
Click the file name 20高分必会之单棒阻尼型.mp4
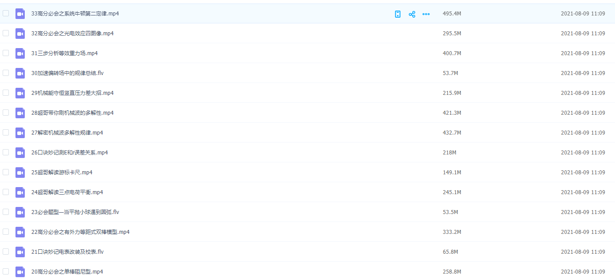click(x=67, y=272)
